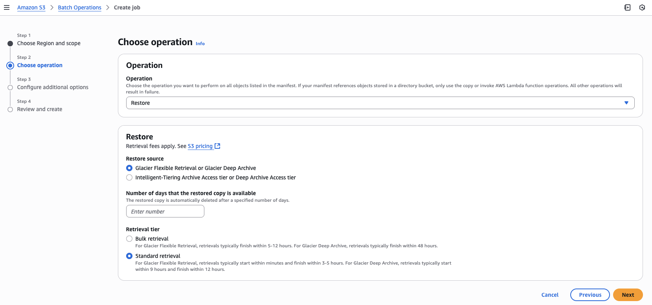This screenshot has width=652, height=305.
Task: Click the Info link next to Choose operation
Action: pyautogui.click(x=200, y=44)
